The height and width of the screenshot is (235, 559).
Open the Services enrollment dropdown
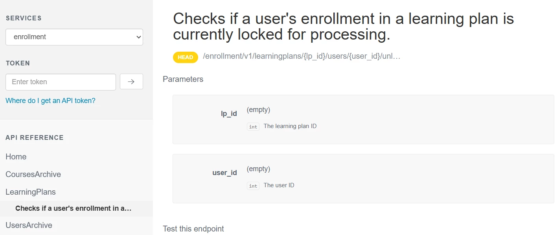[74, 37]
